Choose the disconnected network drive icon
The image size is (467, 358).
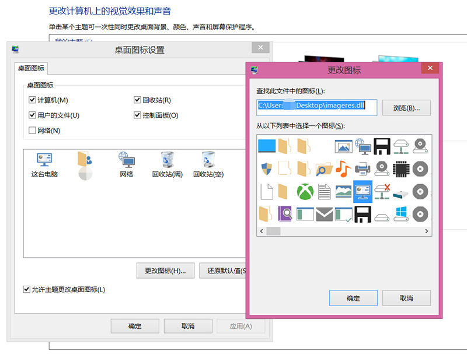pyautogui.click(x=382, y=191)
